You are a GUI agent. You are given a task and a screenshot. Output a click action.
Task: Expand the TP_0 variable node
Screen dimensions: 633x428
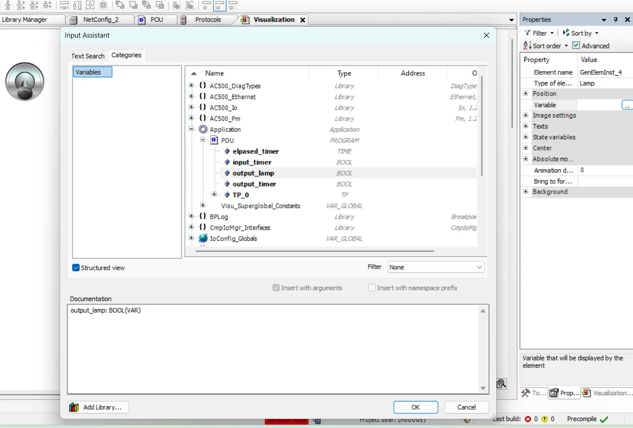pos(214,195)
